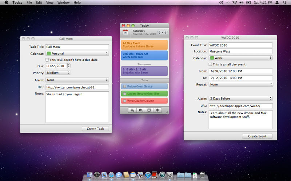Click the Due date stepper arrows
The width and height of the screenshot is (291, 181).
[x=69, y=66]
